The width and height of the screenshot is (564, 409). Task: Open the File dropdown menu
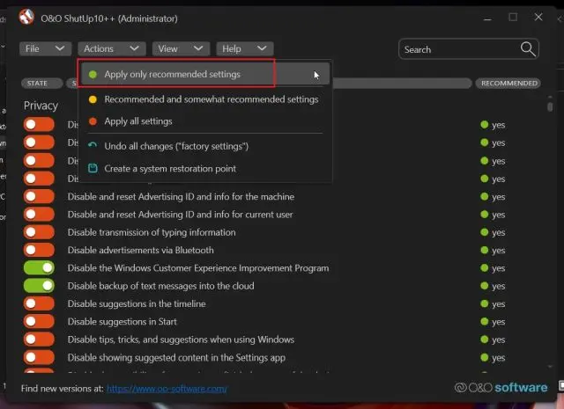pos(45,48)
